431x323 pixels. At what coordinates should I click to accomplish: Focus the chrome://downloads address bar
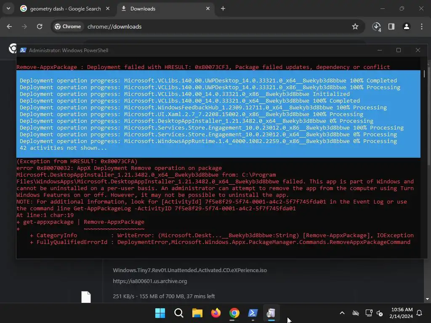pos(114,26)
